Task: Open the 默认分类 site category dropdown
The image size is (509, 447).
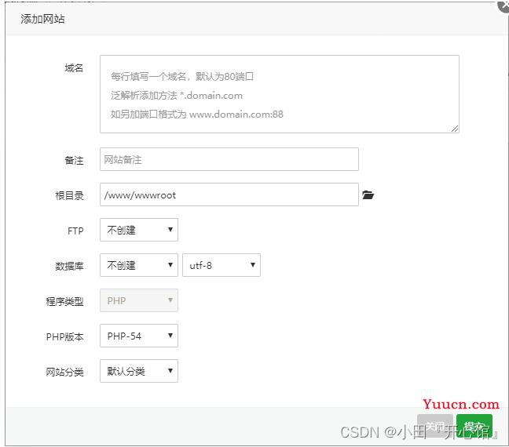Action: (x=139, y=371)
